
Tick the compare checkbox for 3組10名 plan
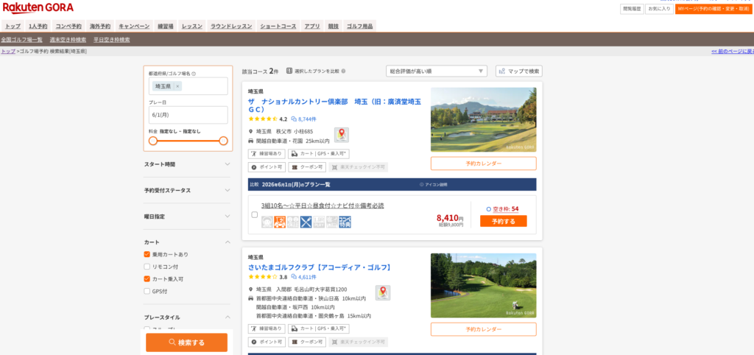click(x=255, y=214)
